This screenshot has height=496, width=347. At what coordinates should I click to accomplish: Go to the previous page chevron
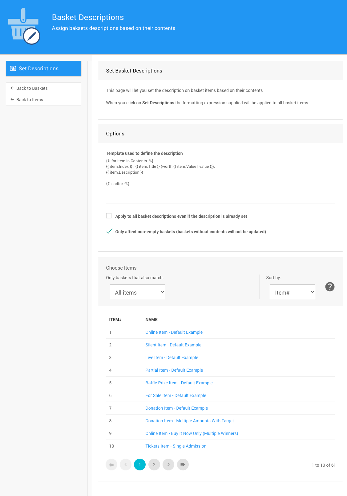[126, 465]
